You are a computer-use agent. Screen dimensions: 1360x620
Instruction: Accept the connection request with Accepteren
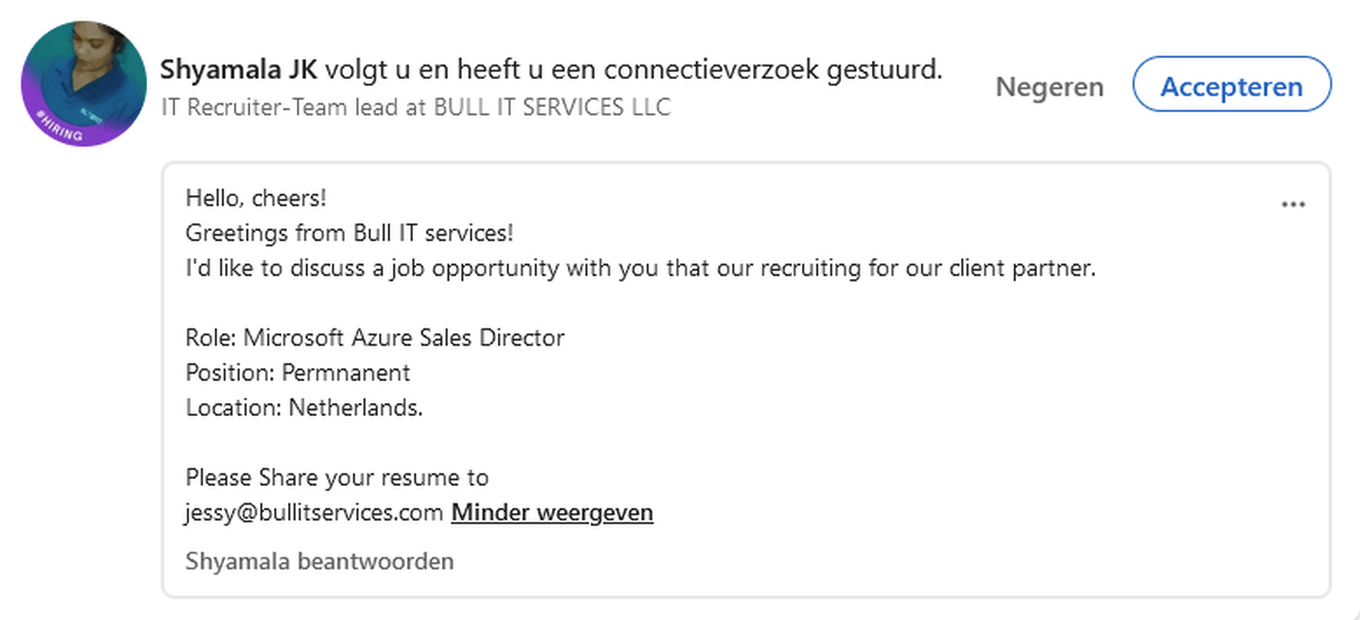1232,84
